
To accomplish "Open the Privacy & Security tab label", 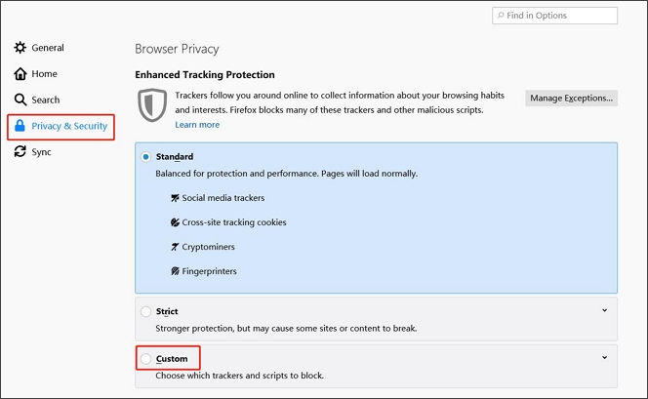I will [69, 126].
